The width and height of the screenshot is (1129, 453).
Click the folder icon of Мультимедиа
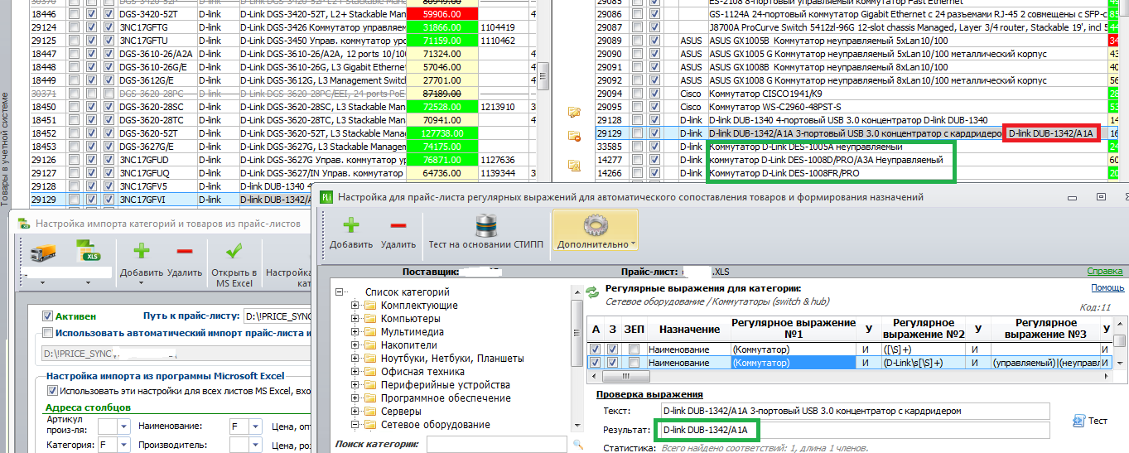pos(370,332)
